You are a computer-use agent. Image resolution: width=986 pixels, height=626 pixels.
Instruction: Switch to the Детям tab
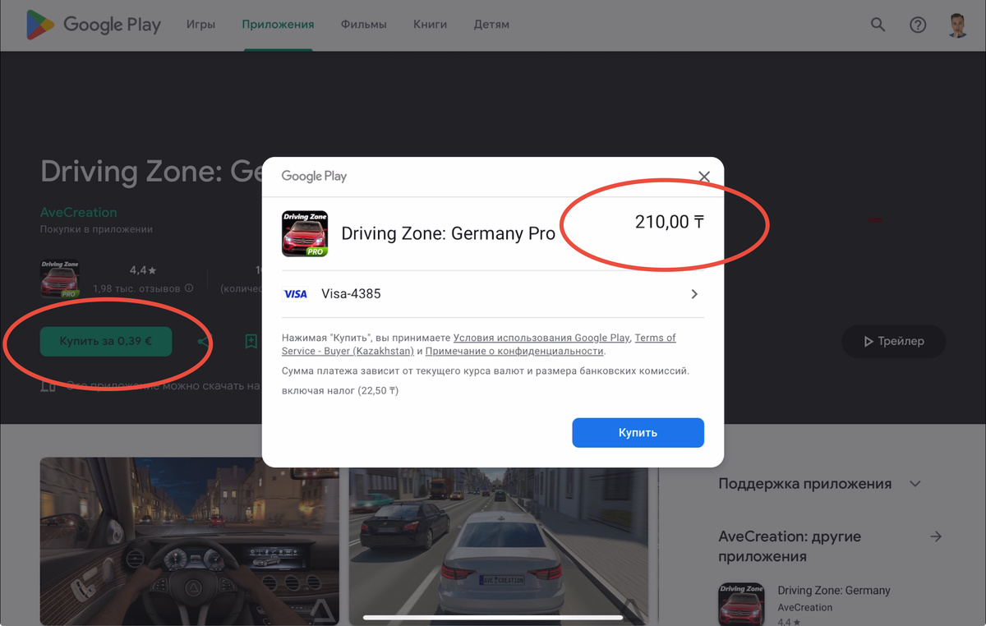point(491,25)
